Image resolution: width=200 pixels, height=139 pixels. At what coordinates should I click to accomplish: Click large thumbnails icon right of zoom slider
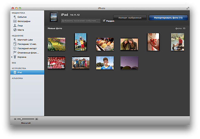(37, 119)
